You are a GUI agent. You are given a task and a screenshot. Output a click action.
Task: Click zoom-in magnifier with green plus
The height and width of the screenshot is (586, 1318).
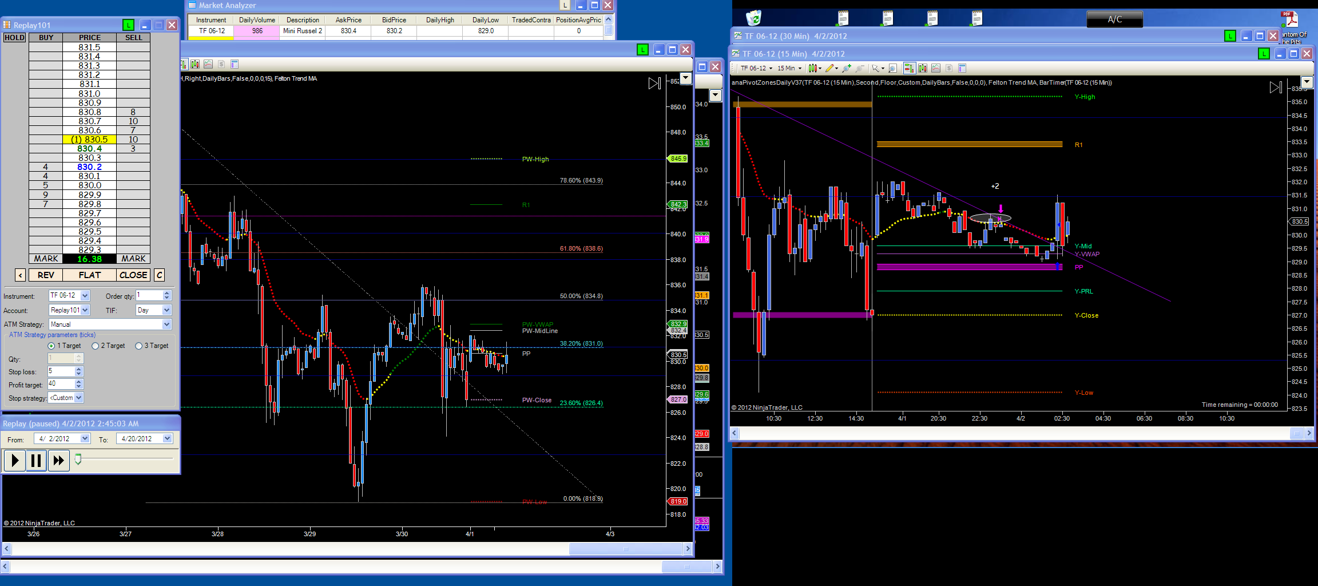tap(846, 68)
